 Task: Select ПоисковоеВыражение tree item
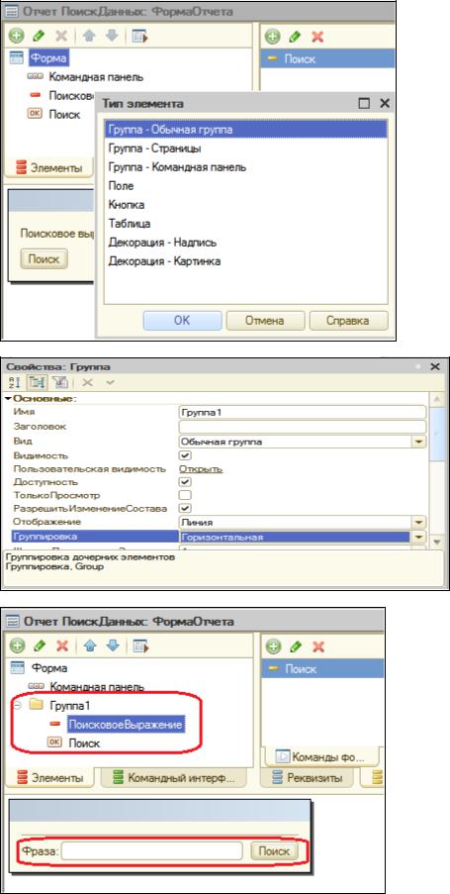click(126, 724)
